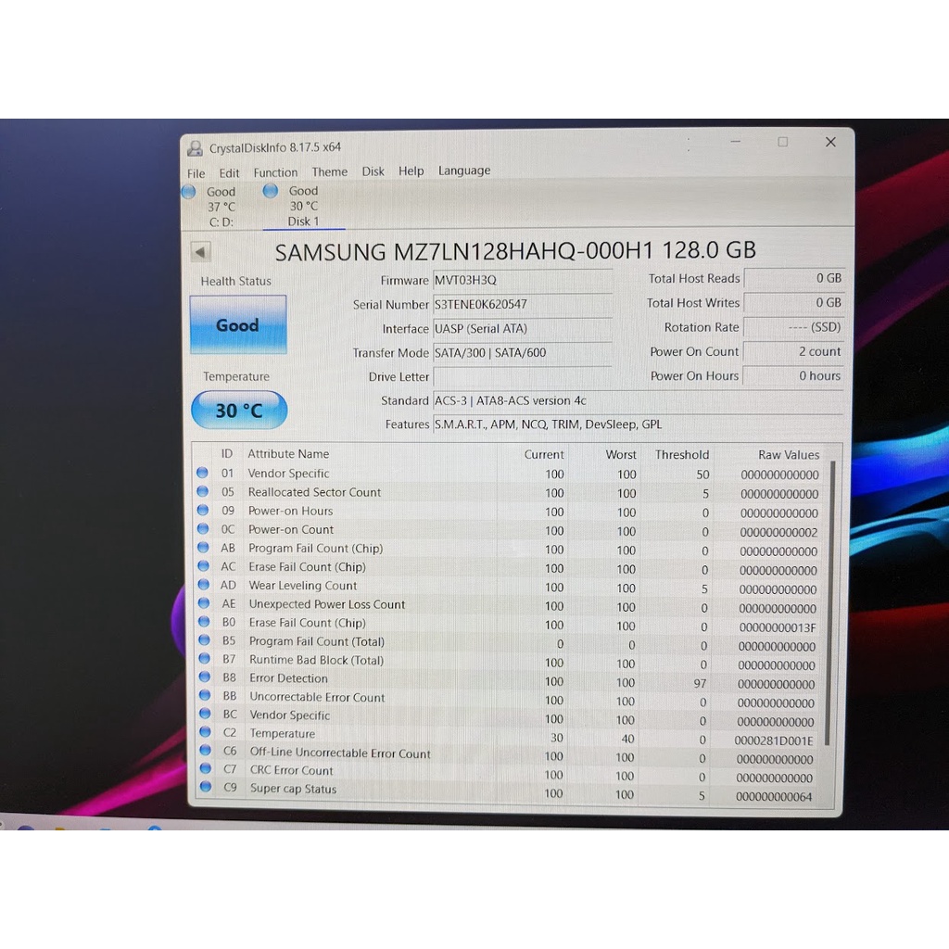
Task: Click status icon of C2 Temperature row
Action: click(x=205, y=732)
